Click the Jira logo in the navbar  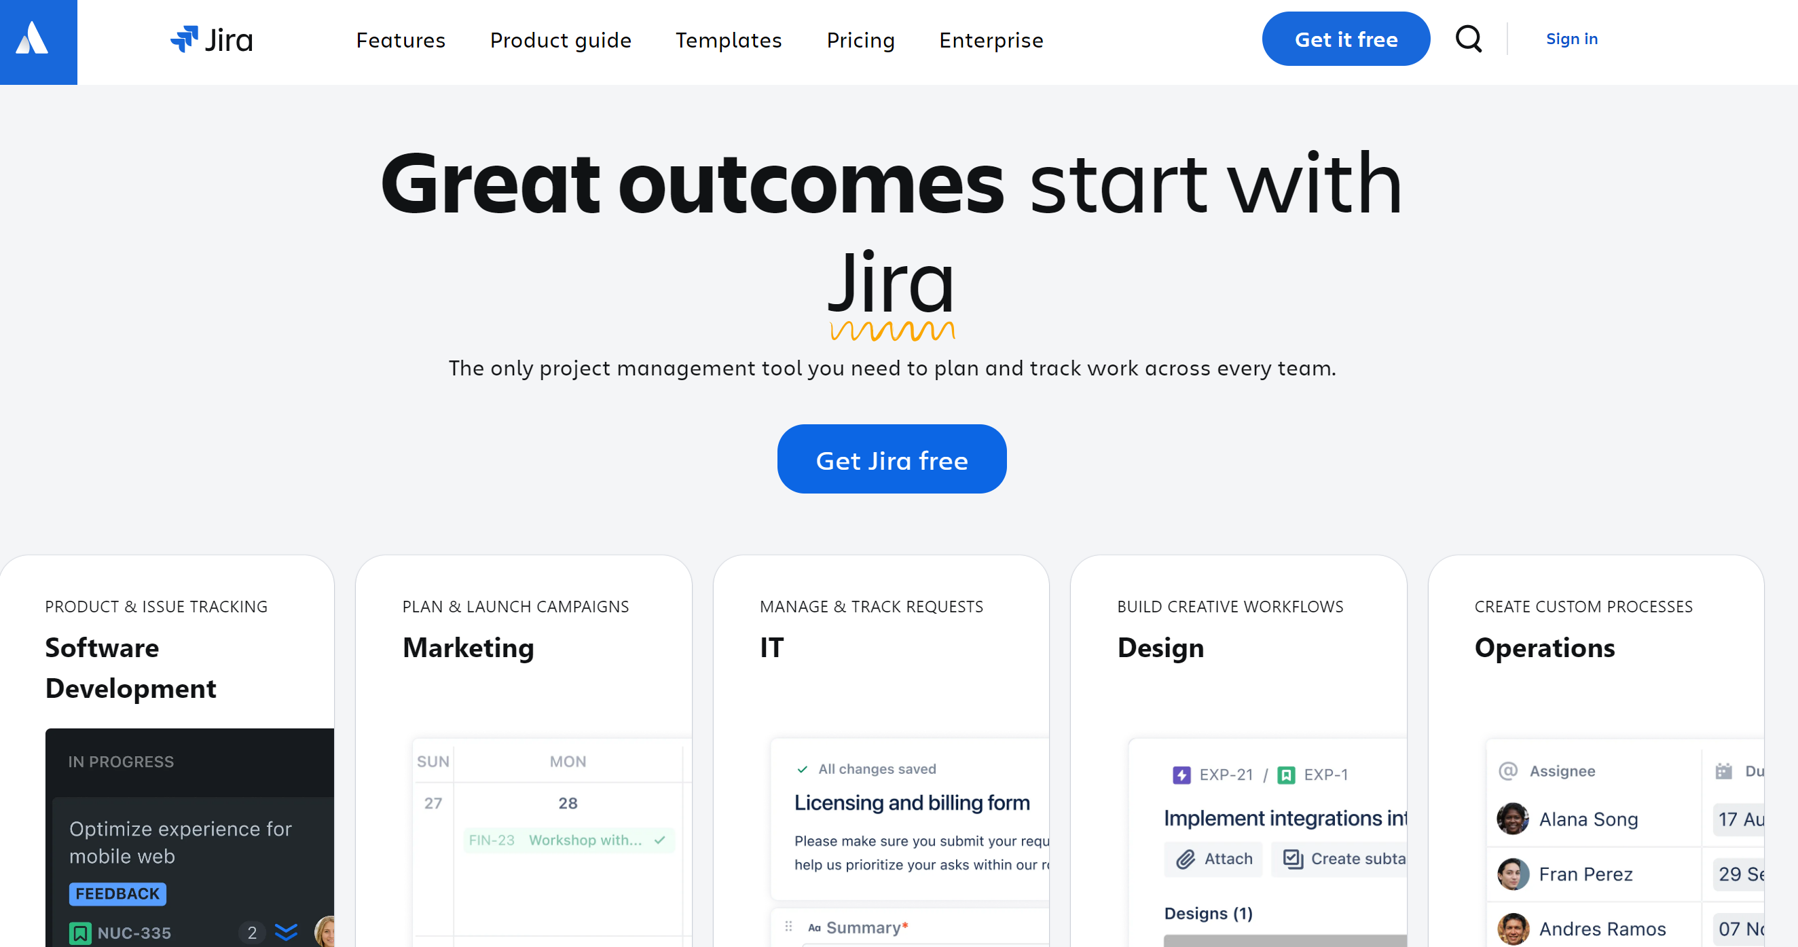[210, 39]
